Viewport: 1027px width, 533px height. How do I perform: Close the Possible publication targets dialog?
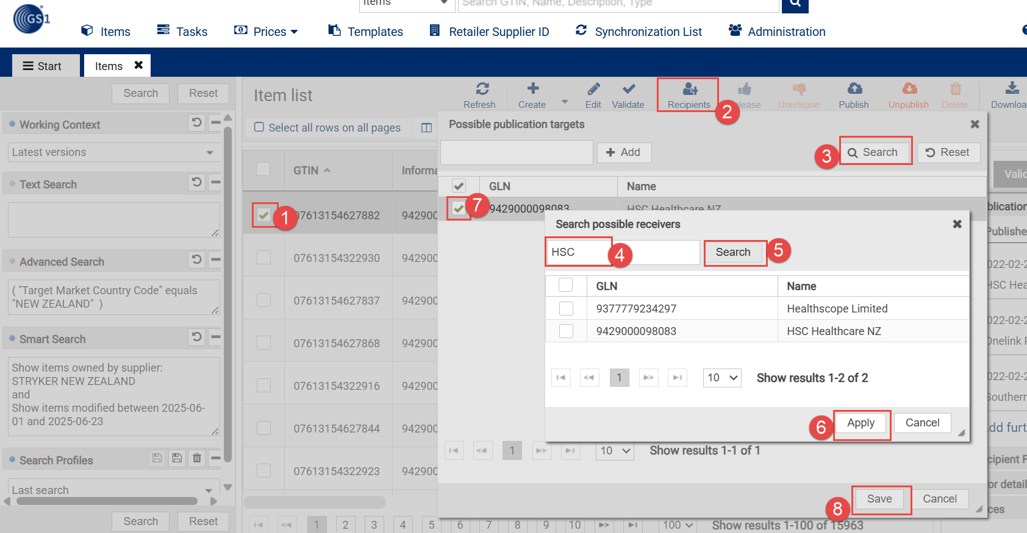click(975, 124)
